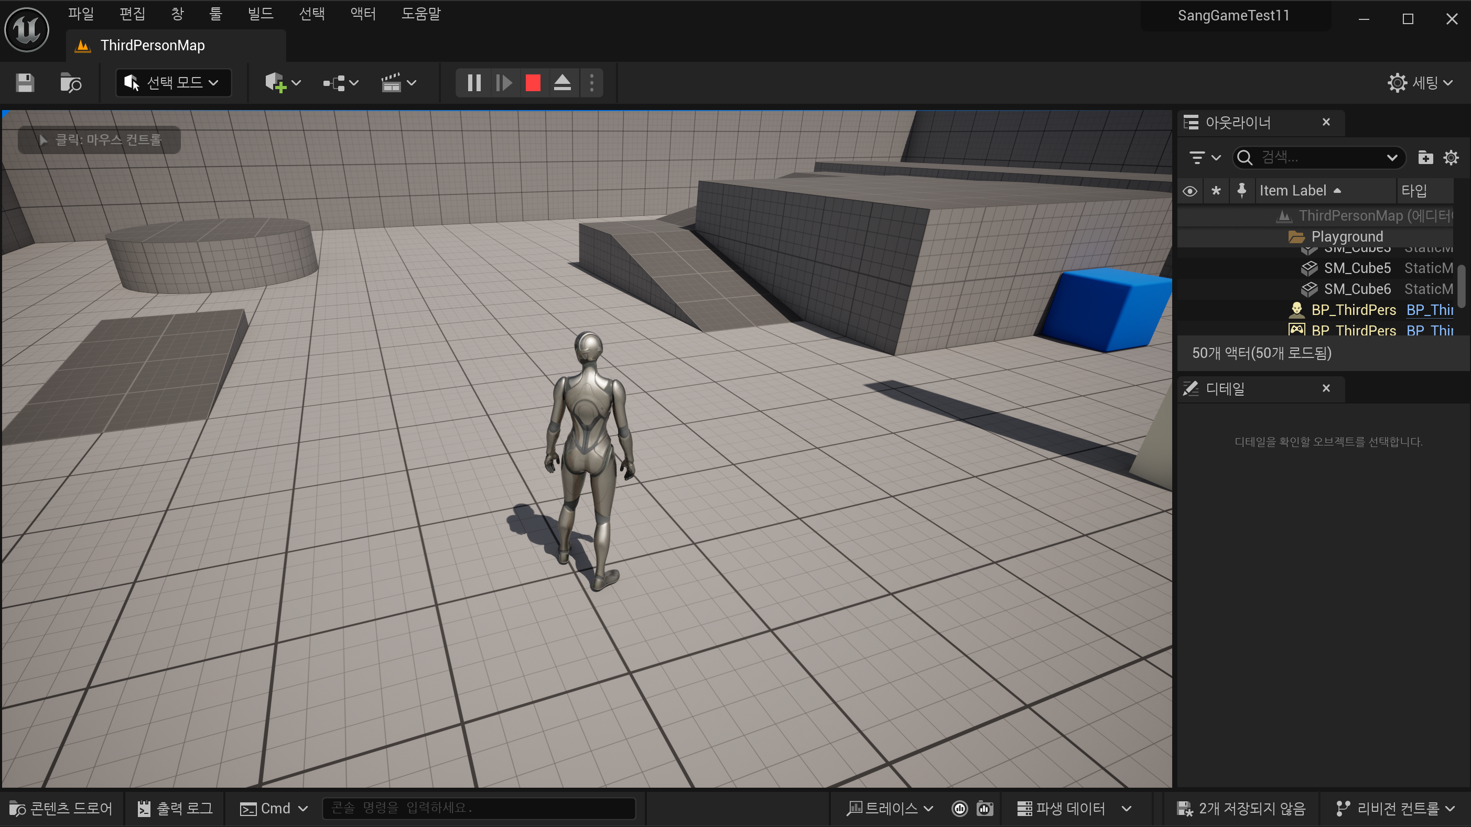Take a trace snapshot with camera icon
Viewport: 1471px width, 827px height.
[985, 808]
